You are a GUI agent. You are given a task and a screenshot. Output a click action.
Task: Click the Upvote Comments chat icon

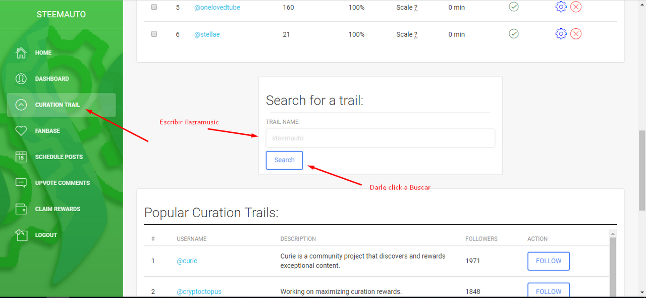point(21,183)
